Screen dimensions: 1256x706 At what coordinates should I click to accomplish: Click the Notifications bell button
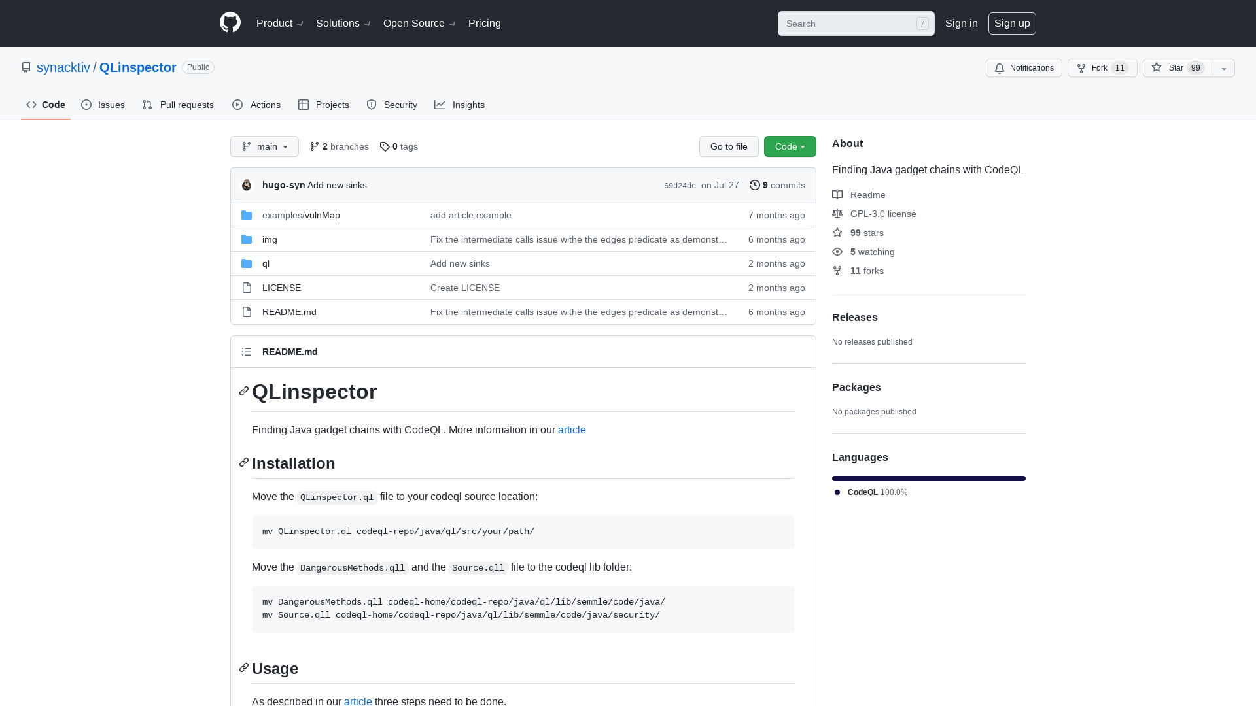pyautogui.click(x=1024, y=68)
